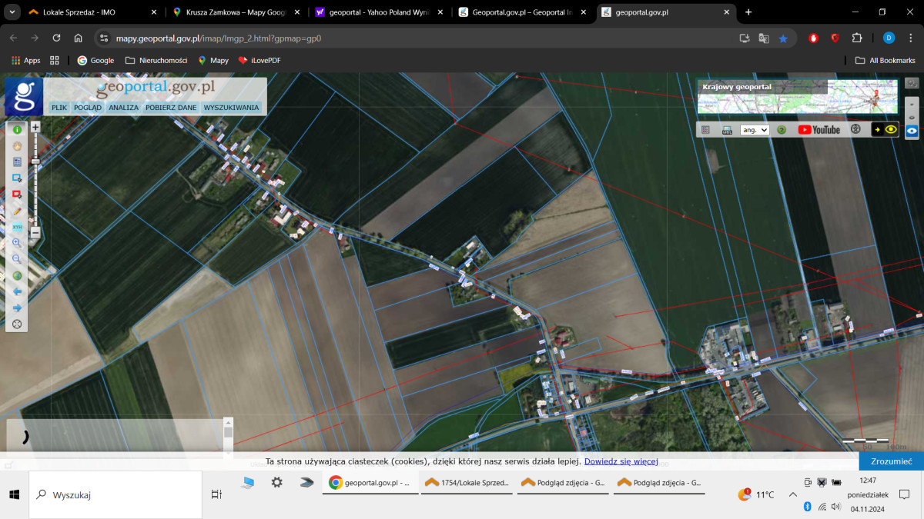Select the red rectangle selection tool
924x519 pixels.
[17, 195]
